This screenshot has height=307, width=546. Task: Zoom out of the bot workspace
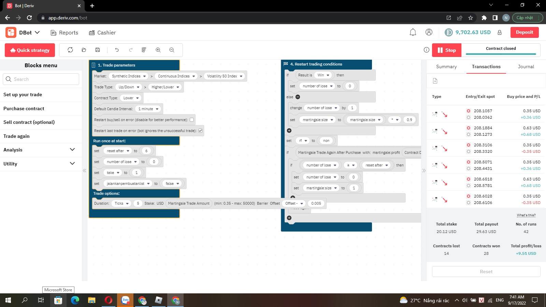pos(172,50)
